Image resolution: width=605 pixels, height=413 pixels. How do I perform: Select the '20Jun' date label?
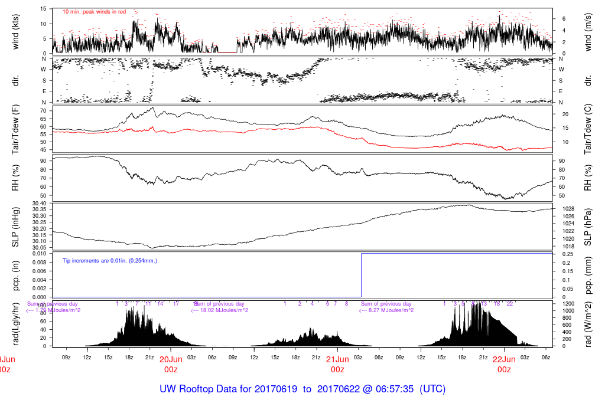click(171, 359)
